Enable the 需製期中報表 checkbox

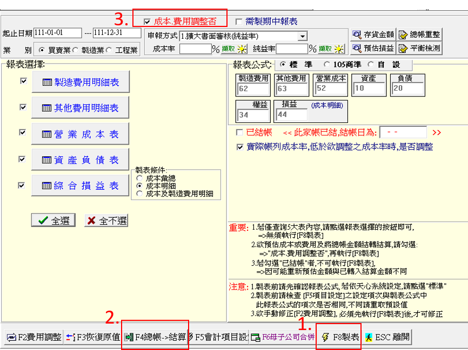238,22
